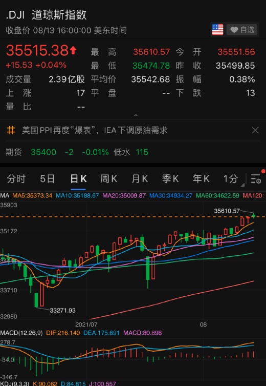Tap the 33271.93 low label on chart
Screen dimensions: 266x386
click(x=62, y=311)
